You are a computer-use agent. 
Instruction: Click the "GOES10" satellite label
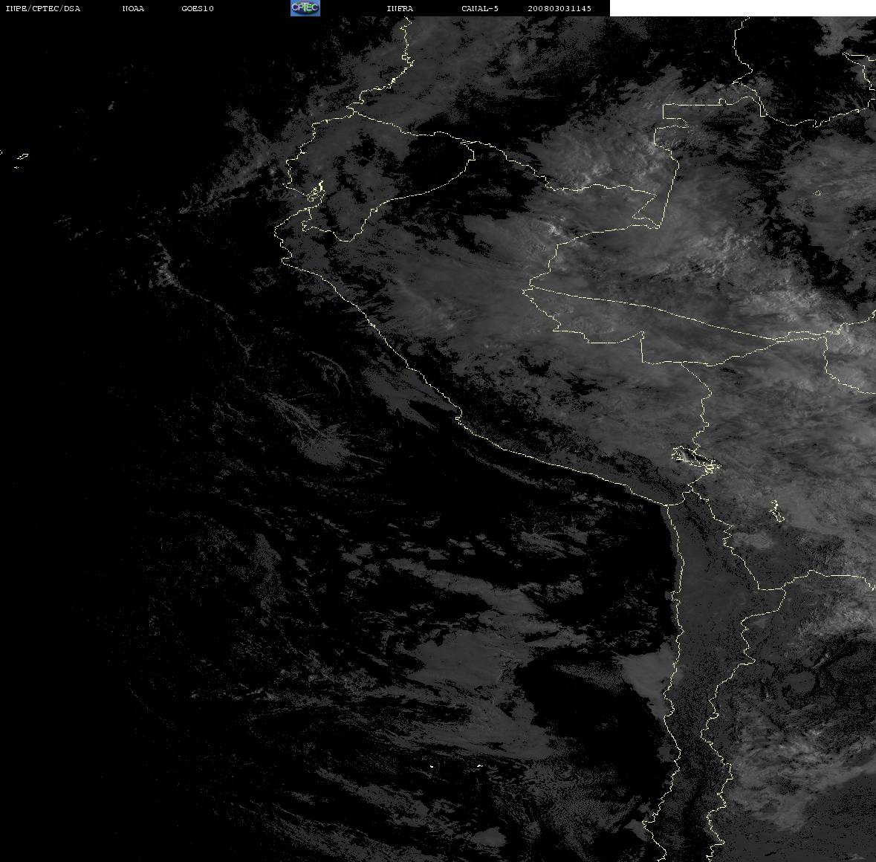click(198, 8)
